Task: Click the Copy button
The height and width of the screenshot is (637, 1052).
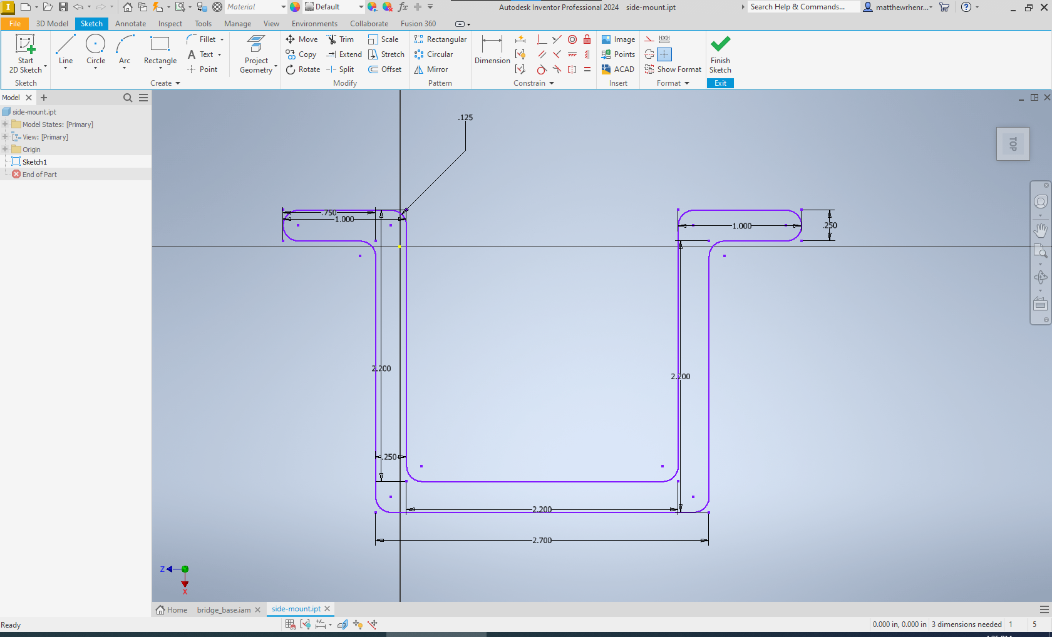Action: click(x=301, y=54)
